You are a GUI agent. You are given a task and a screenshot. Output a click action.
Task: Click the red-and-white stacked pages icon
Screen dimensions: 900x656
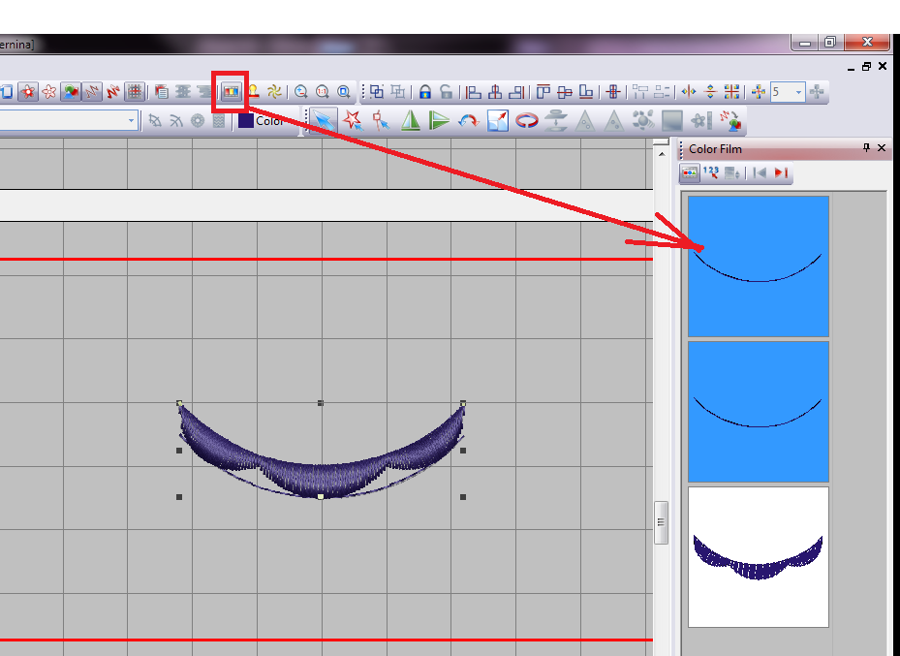(162, 91)
